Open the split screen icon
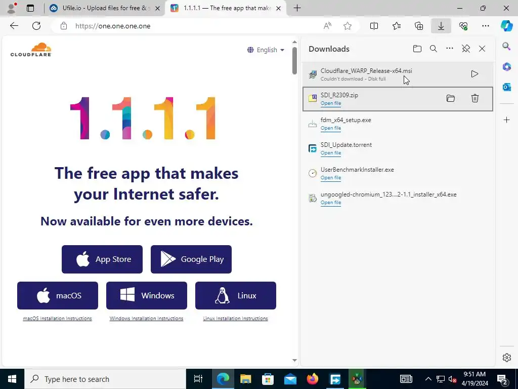The width and height of the screenshot is (518, 389). [x=374, y=26]
